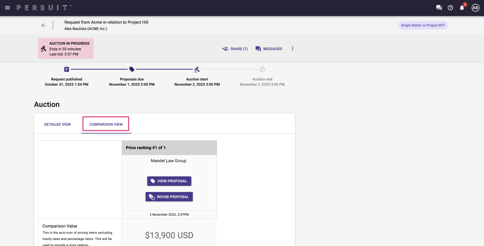Viewport: 484px width, 246px height.
Task: Click the '2 November 2023, 2:57PM' timestamp
Action: point(169,215)
